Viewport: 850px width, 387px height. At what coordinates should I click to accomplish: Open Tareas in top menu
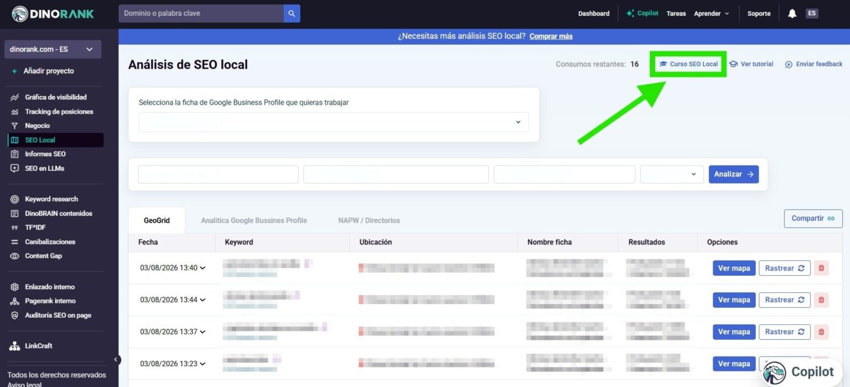[676, 13]
